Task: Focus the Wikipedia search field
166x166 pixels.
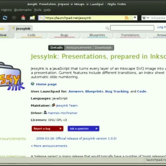Action: (158, 18)
